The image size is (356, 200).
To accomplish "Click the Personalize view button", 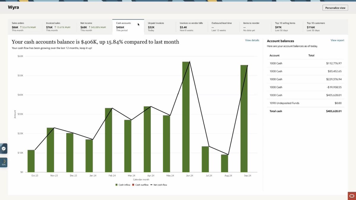I will click(x=335, y=8).
